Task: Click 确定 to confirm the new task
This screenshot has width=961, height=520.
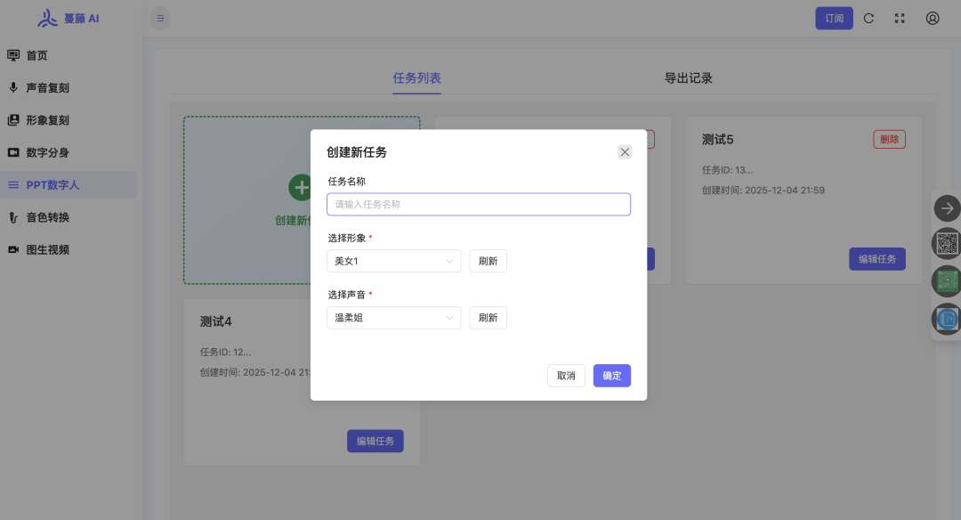Action: [x=611, y=375]
